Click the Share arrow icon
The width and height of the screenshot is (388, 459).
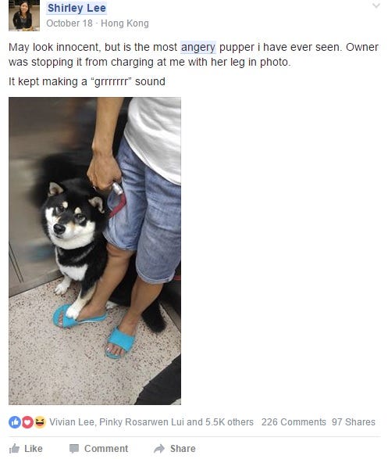(159, 448)
